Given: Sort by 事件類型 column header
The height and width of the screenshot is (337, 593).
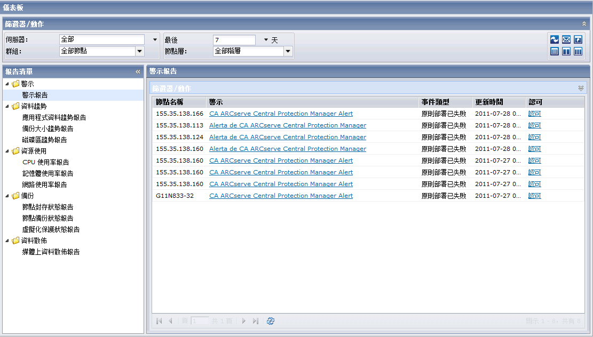Looking at the screenshot, I should 446,102.
